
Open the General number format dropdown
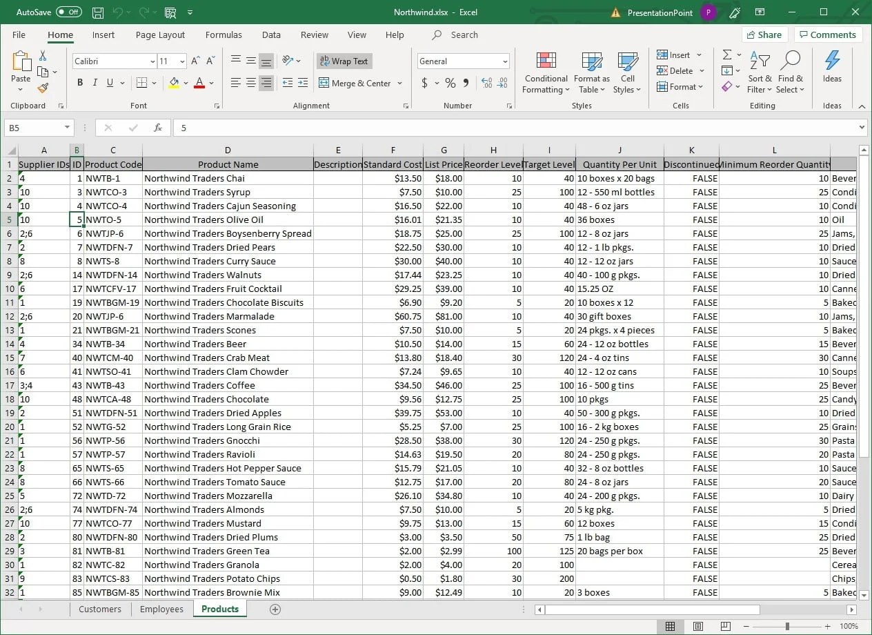pyautogui.click(x=505, y=61)
